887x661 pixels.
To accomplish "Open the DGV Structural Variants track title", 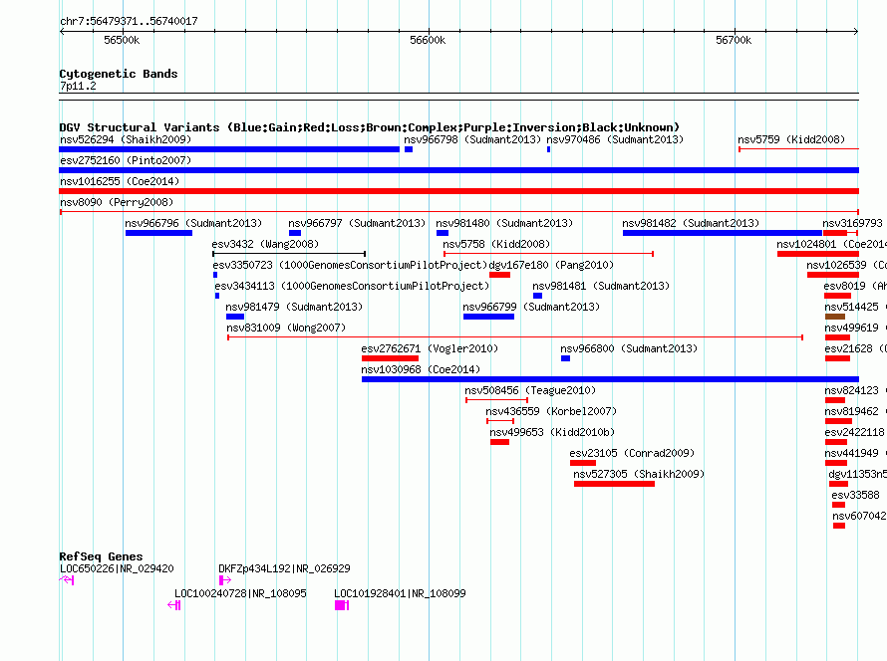I will click(369, 127).
